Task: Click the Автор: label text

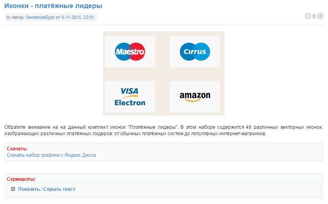Action: click(18, 18)
